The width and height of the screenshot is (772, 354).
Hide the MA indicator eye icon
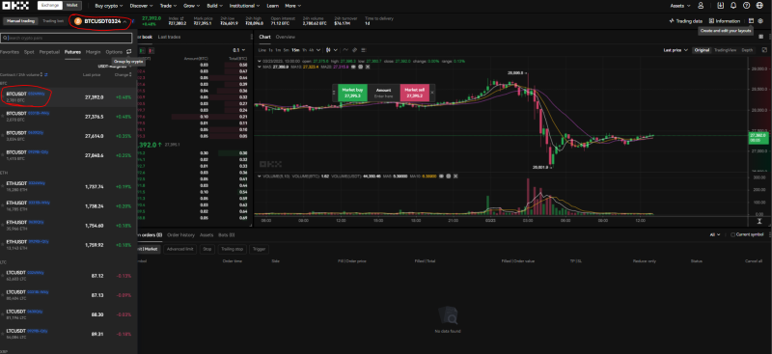click(x=353, y=67)
